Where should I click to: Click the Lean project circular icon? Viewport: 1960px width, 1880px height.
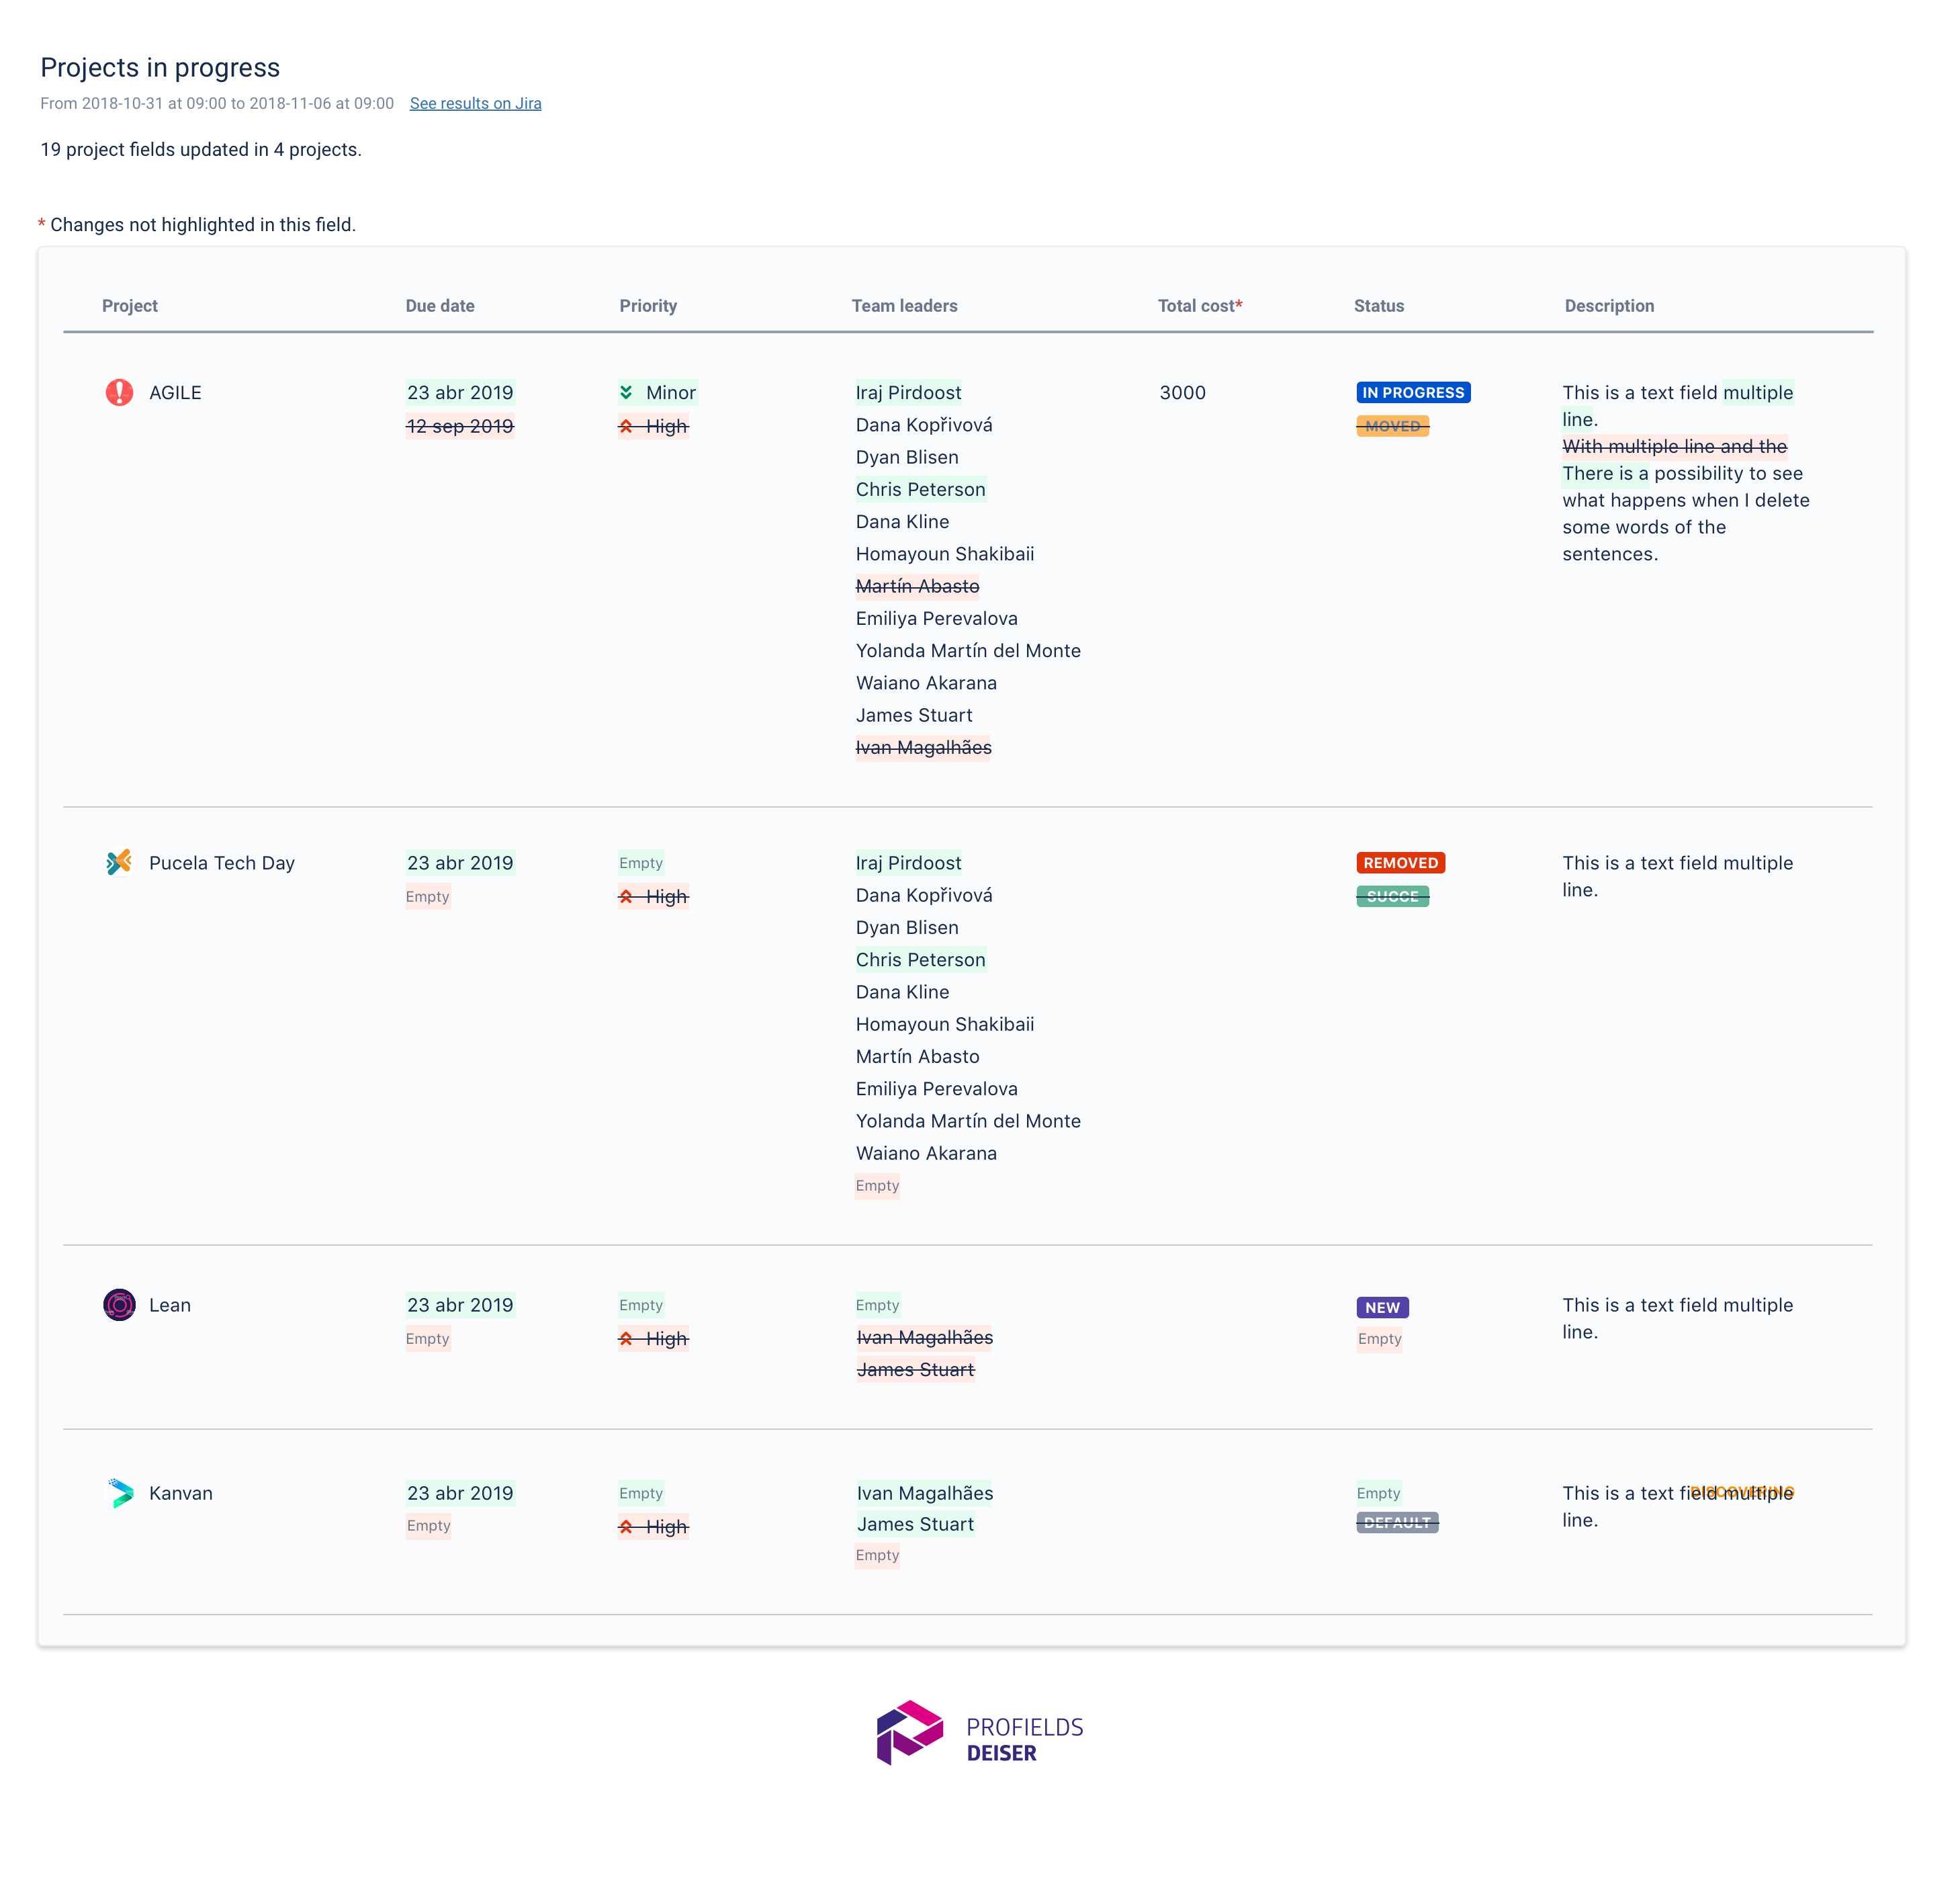(119, 1305)
